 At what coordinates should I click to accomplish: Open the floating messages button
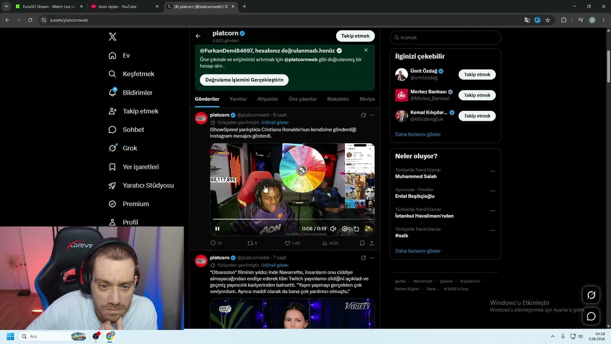pyautogui.click(x=591, y=316)
